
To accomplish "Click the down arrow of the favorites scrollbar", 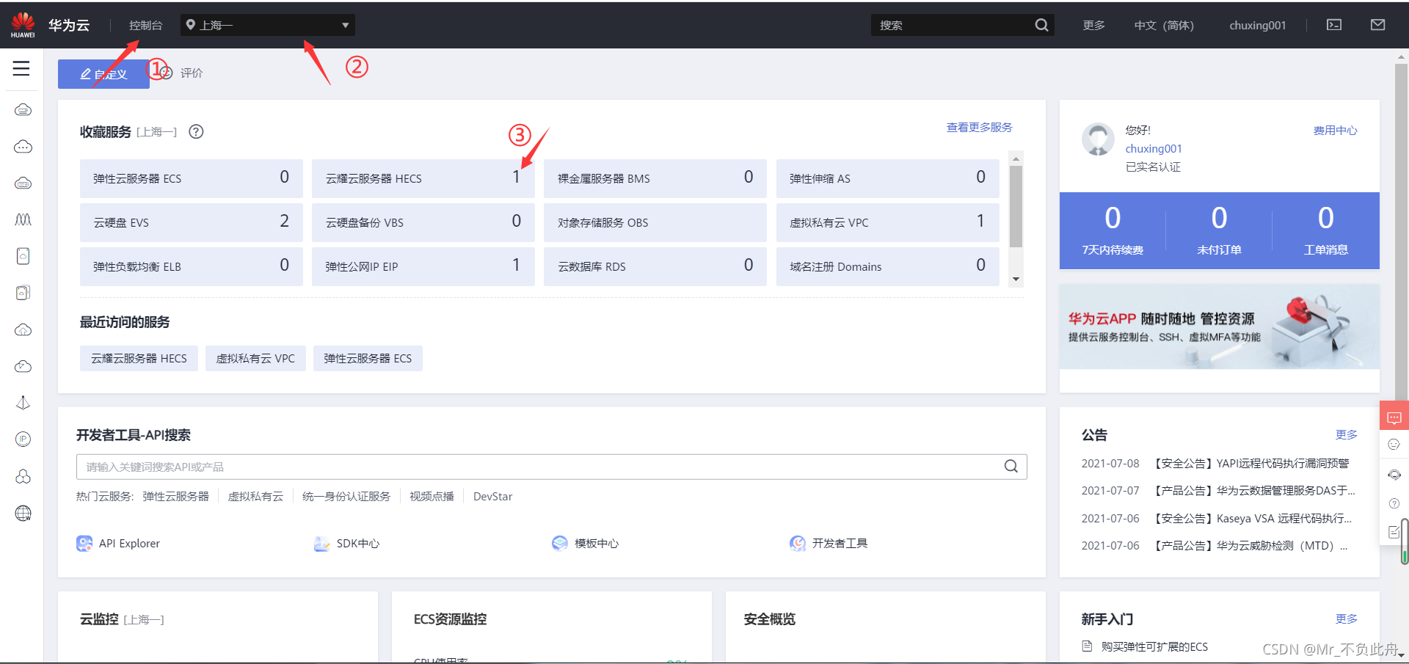I will 1016,279.
